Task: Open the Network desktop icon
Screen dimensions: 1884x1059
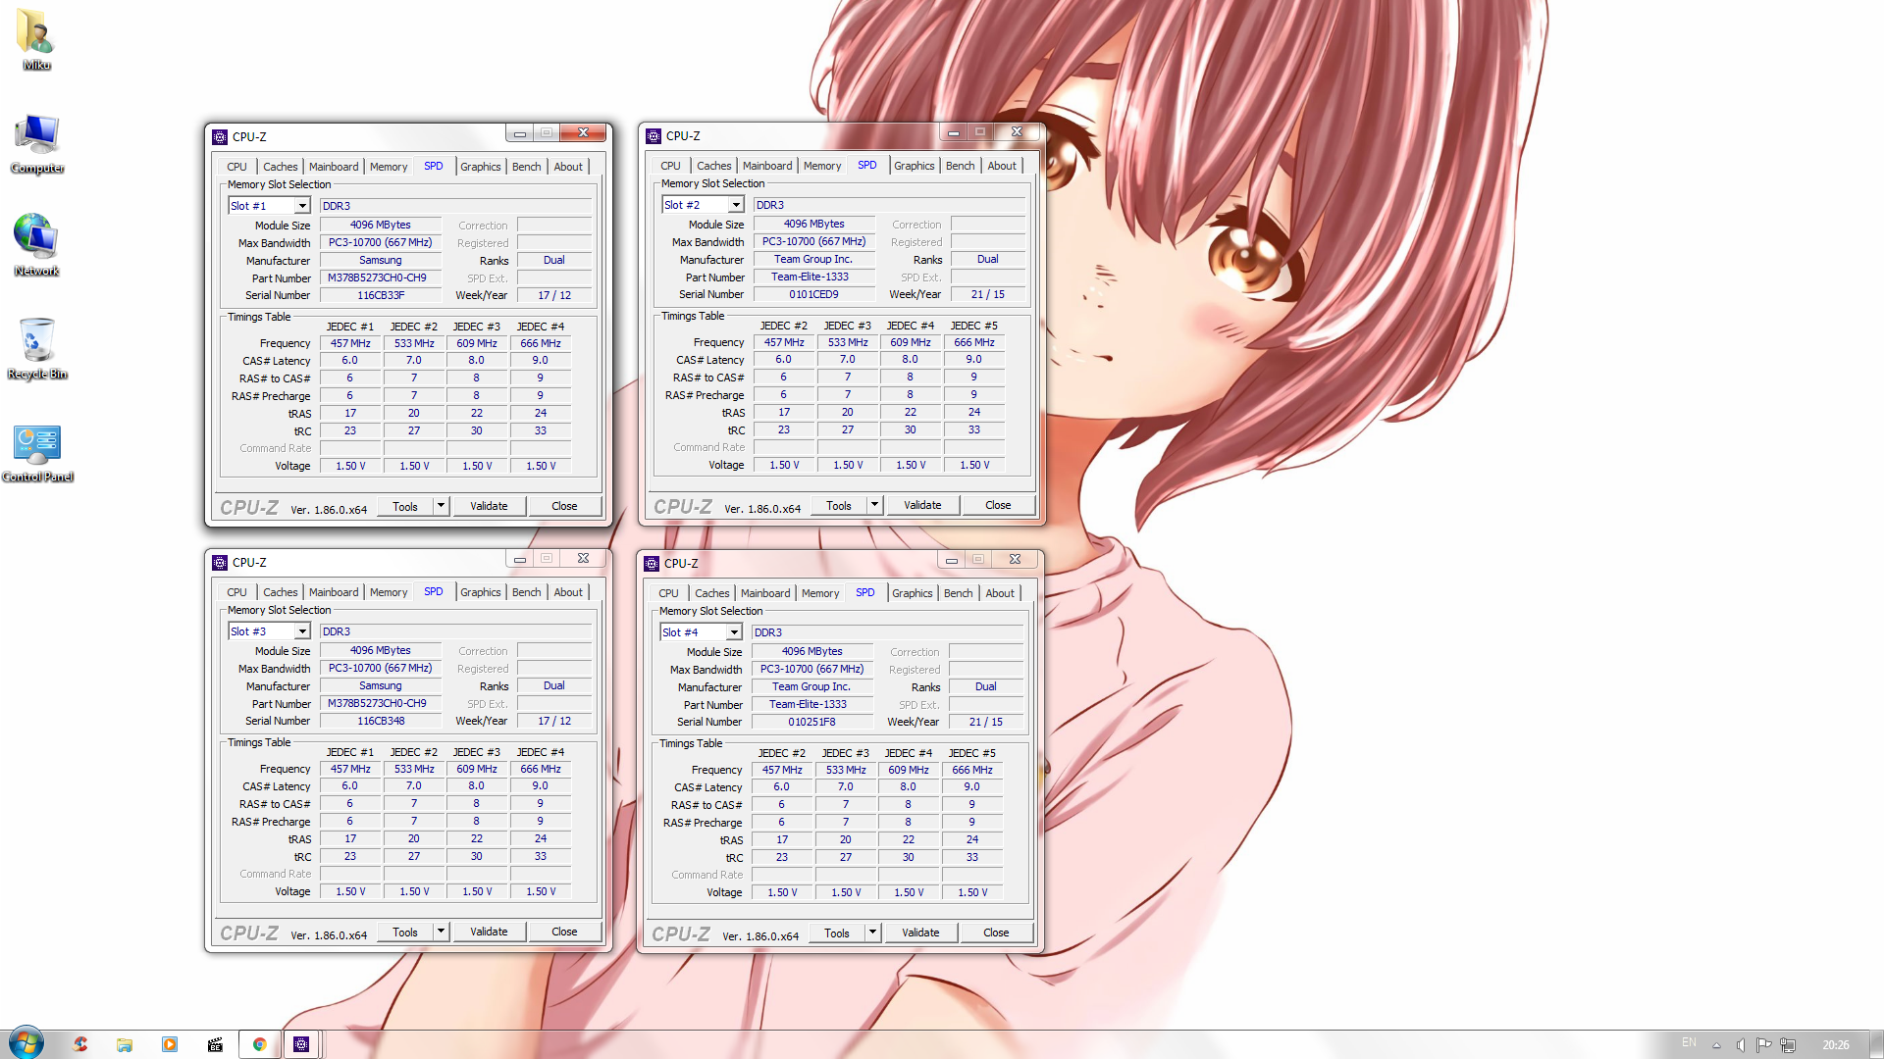Action: 36,244
